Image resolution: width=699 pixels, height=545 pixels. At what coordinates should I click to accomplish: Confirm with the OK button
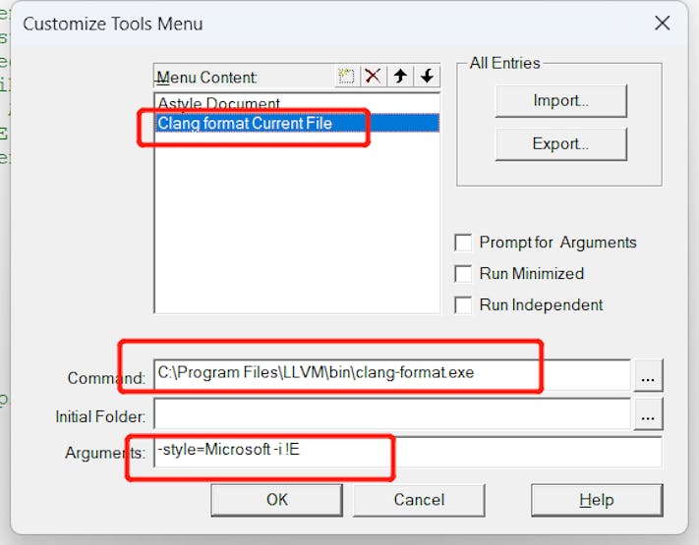(277, 500)
